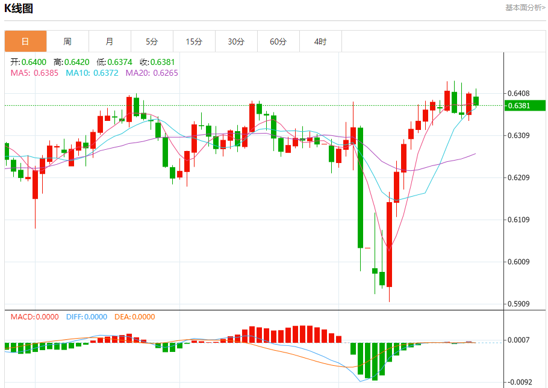
Task: Switch to the 周 weekly tab
Action: coord(68,42)
